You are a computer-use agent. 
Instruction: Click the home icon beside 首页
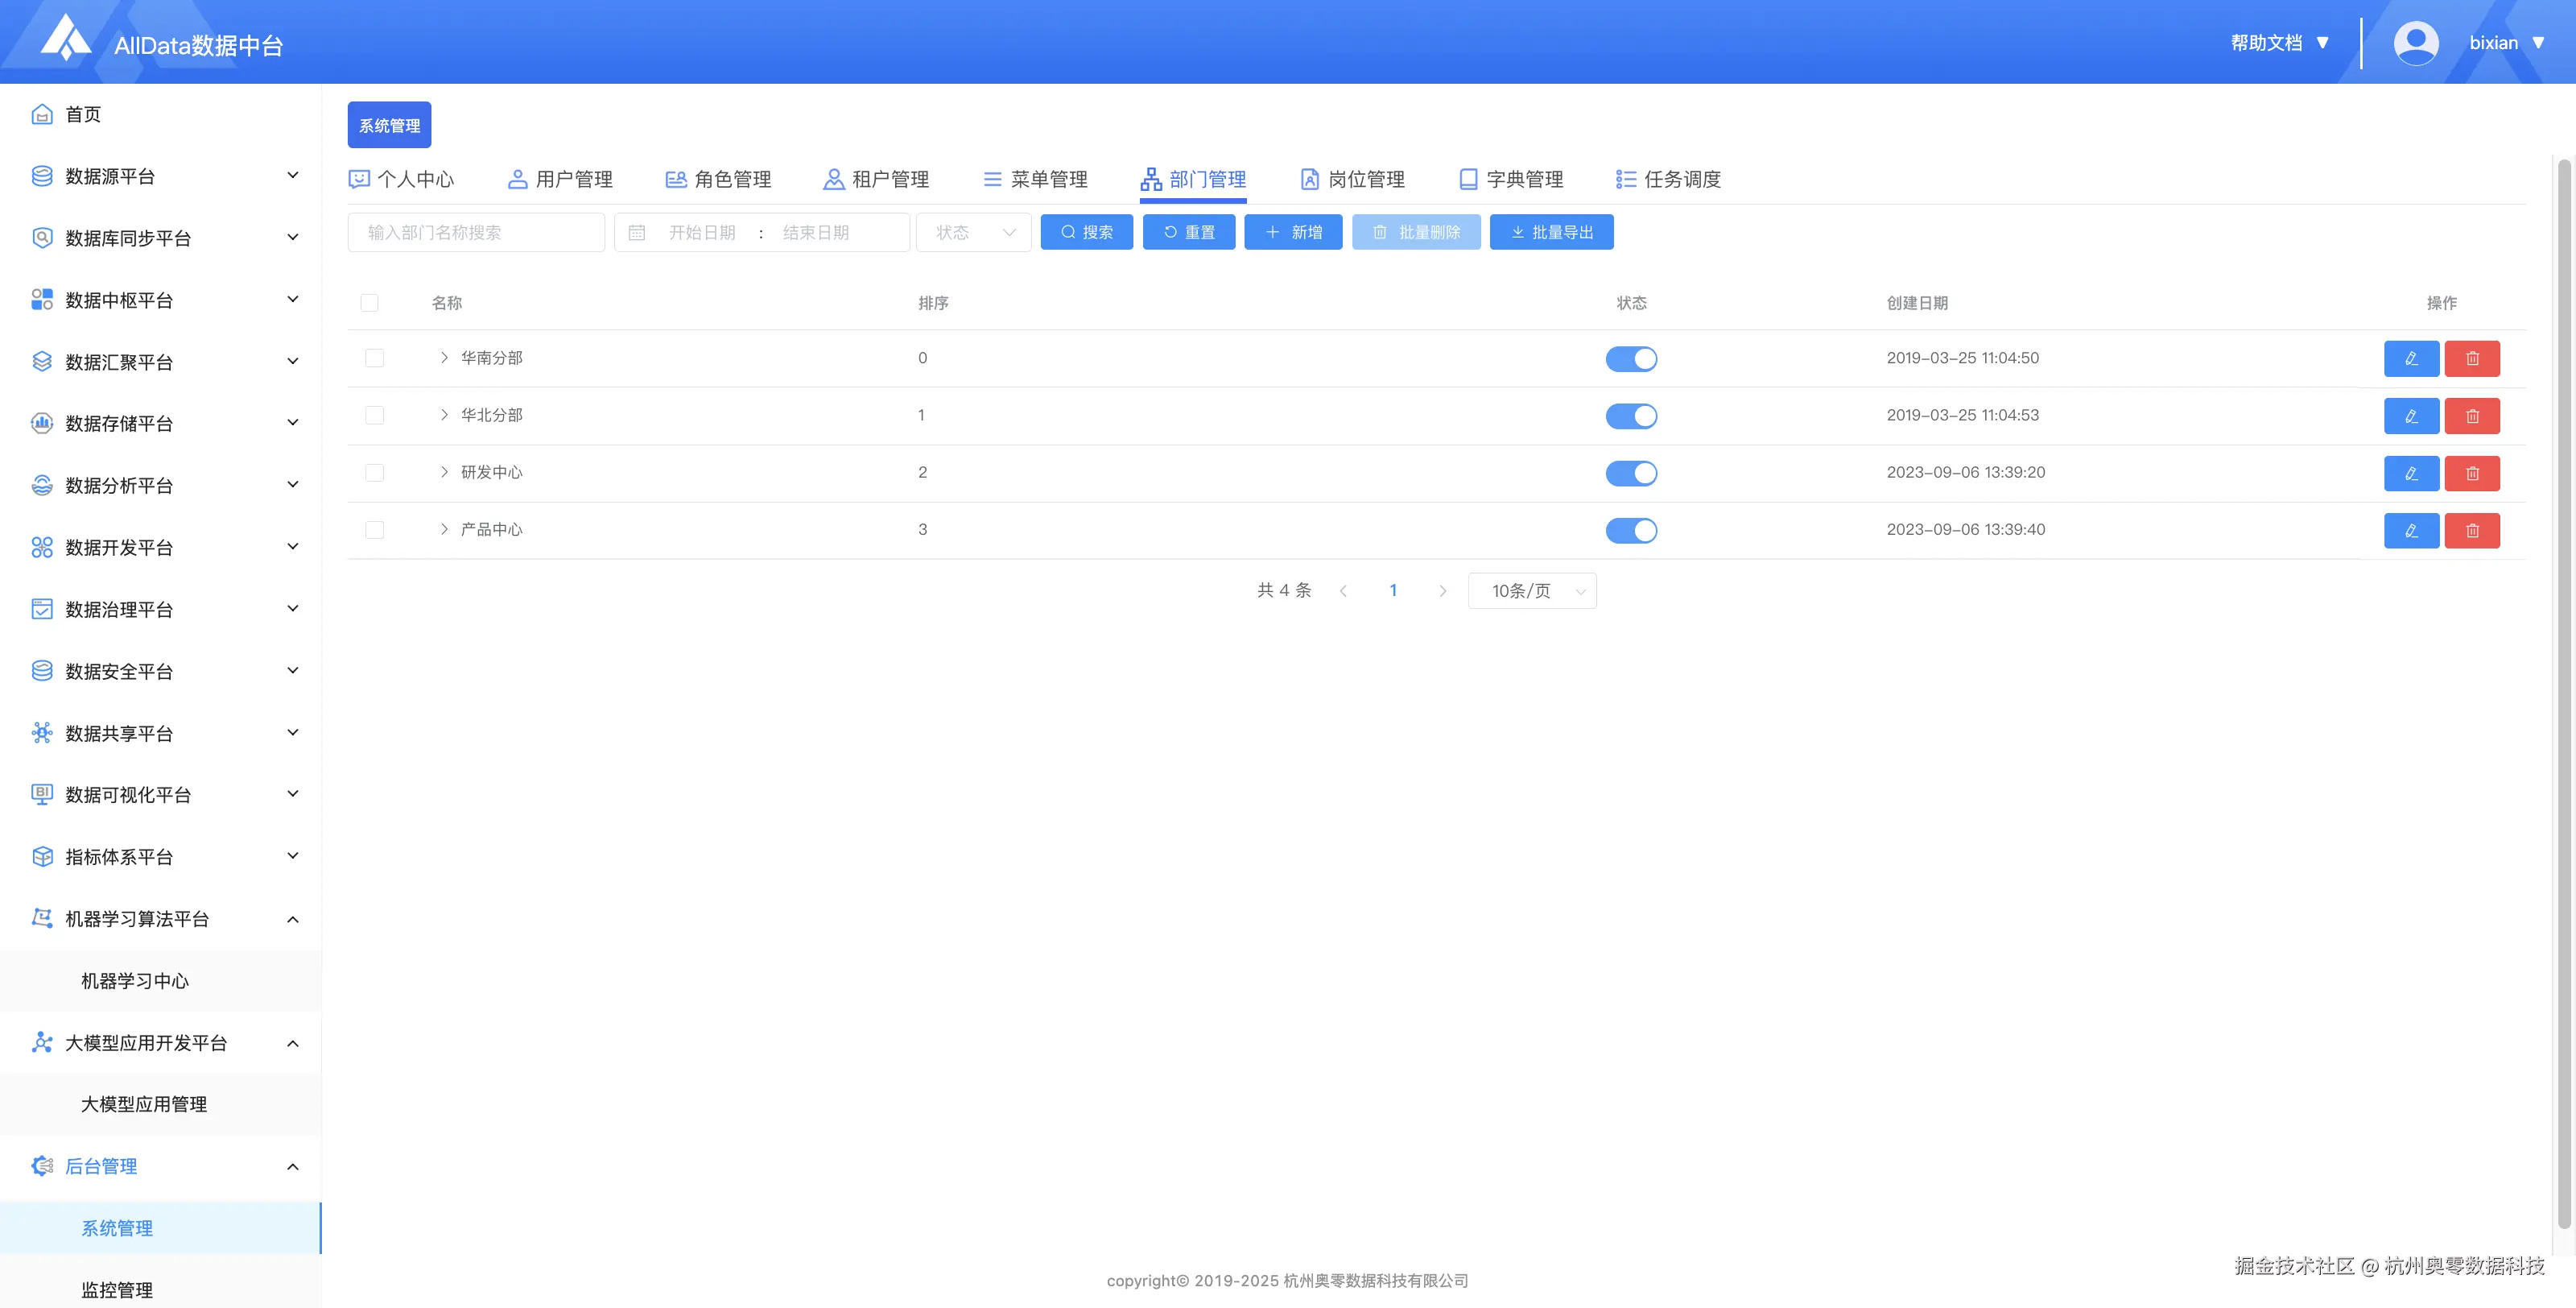tap(42, 114)
